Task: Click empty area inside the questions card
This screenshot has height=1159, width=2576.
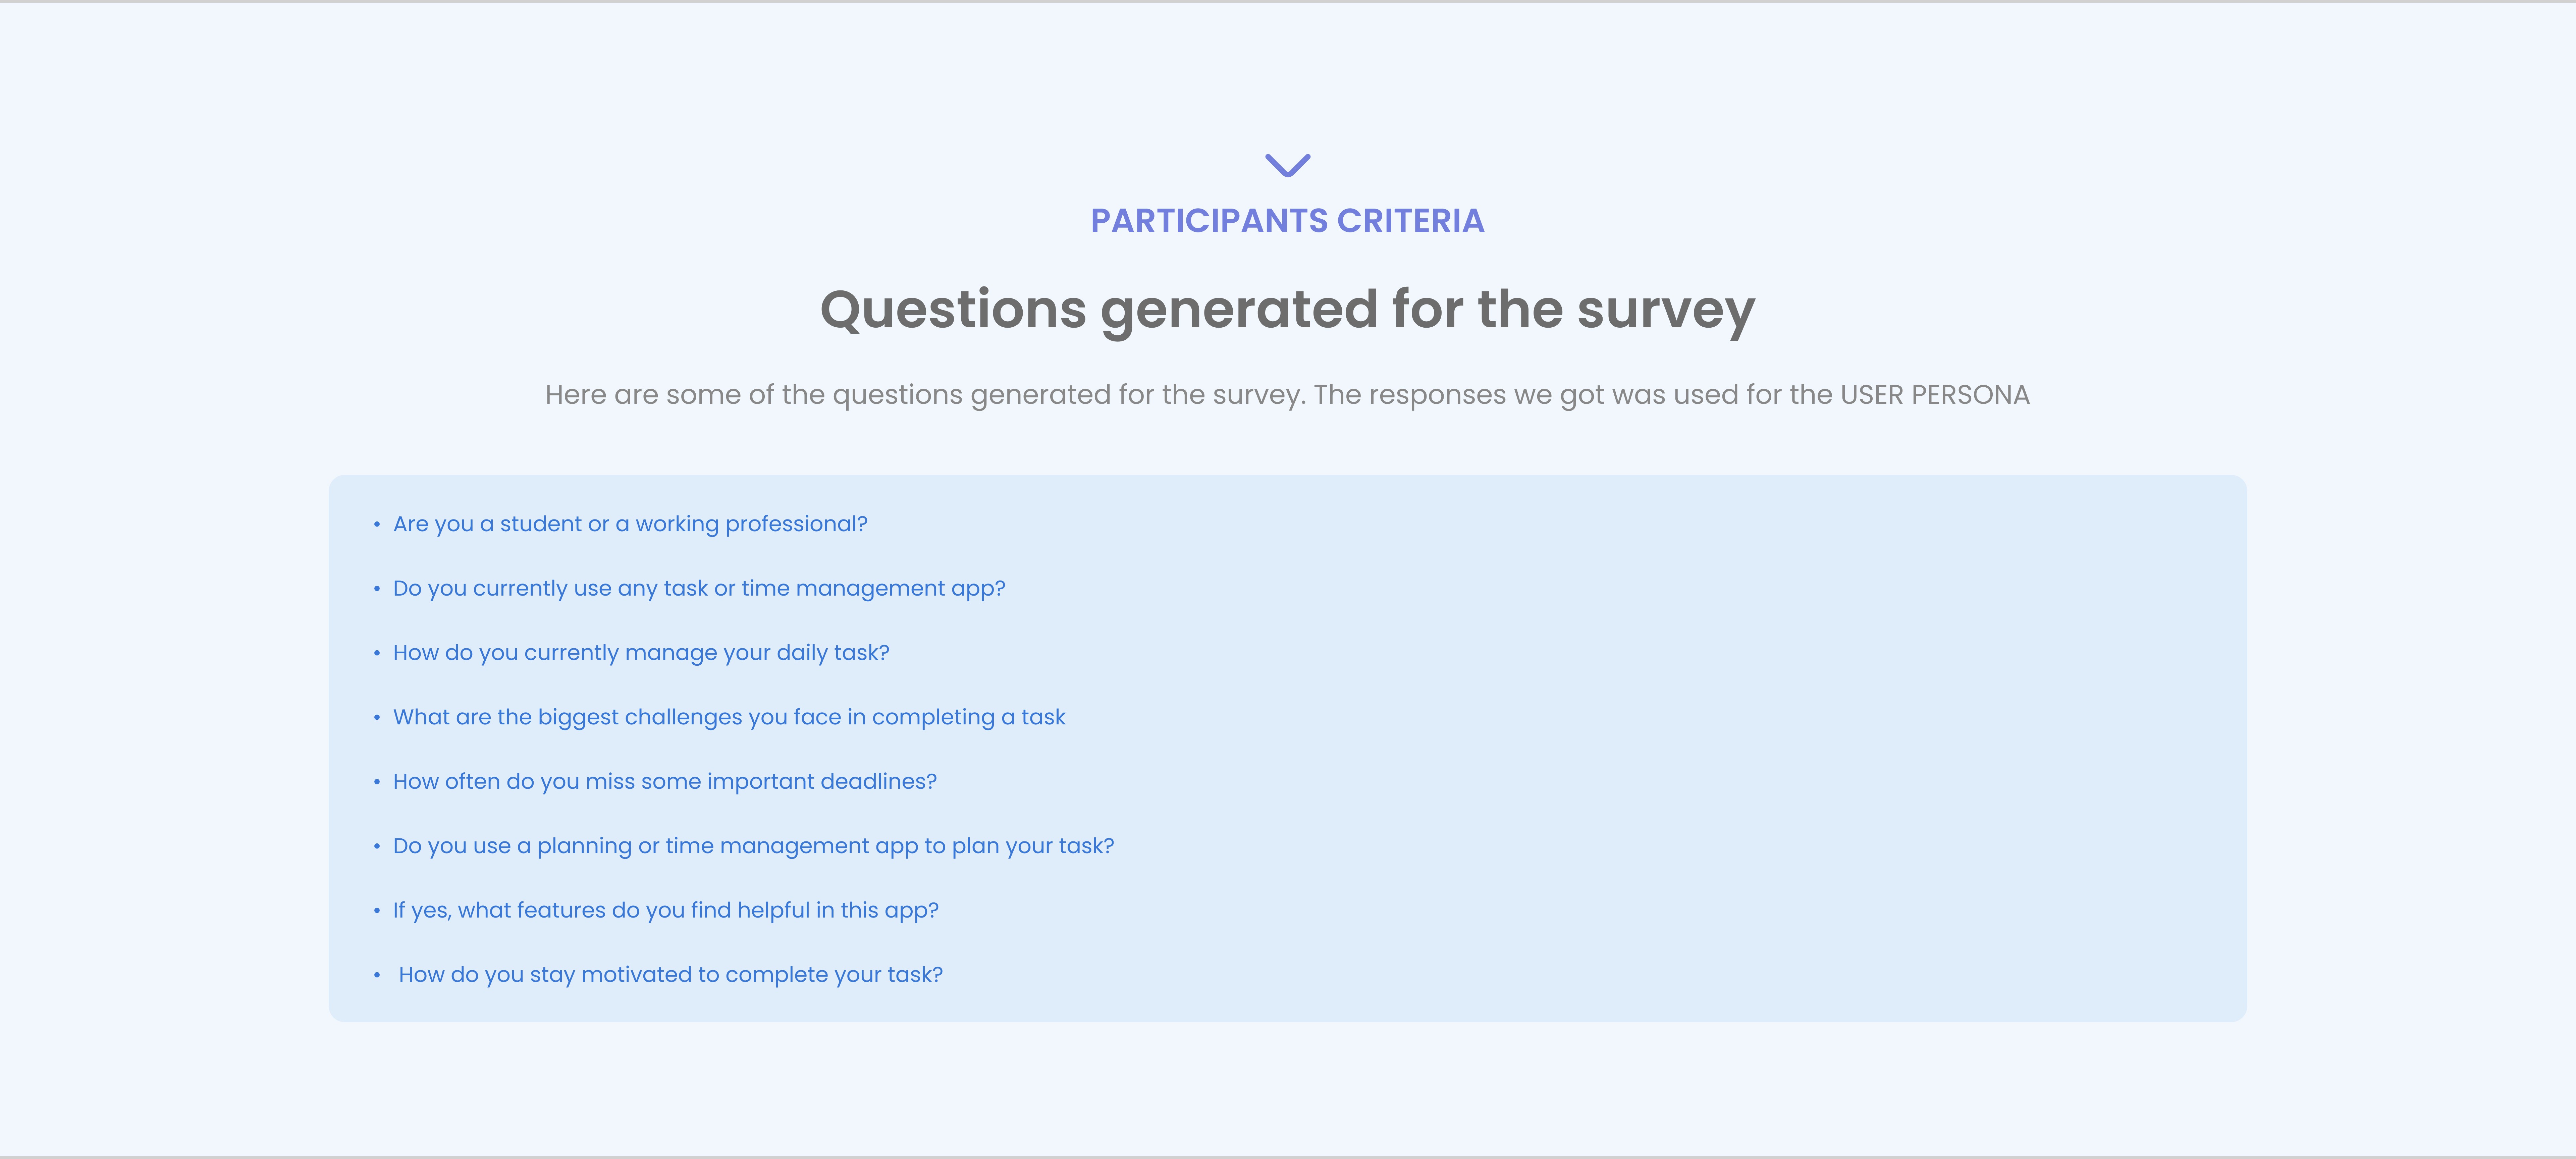Action: click(x=1700, y=750)
